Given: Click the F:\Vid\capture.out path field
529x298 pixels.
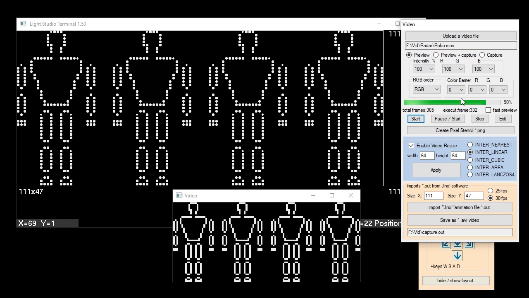Looking at the screenshot, I should click(460, 232).
